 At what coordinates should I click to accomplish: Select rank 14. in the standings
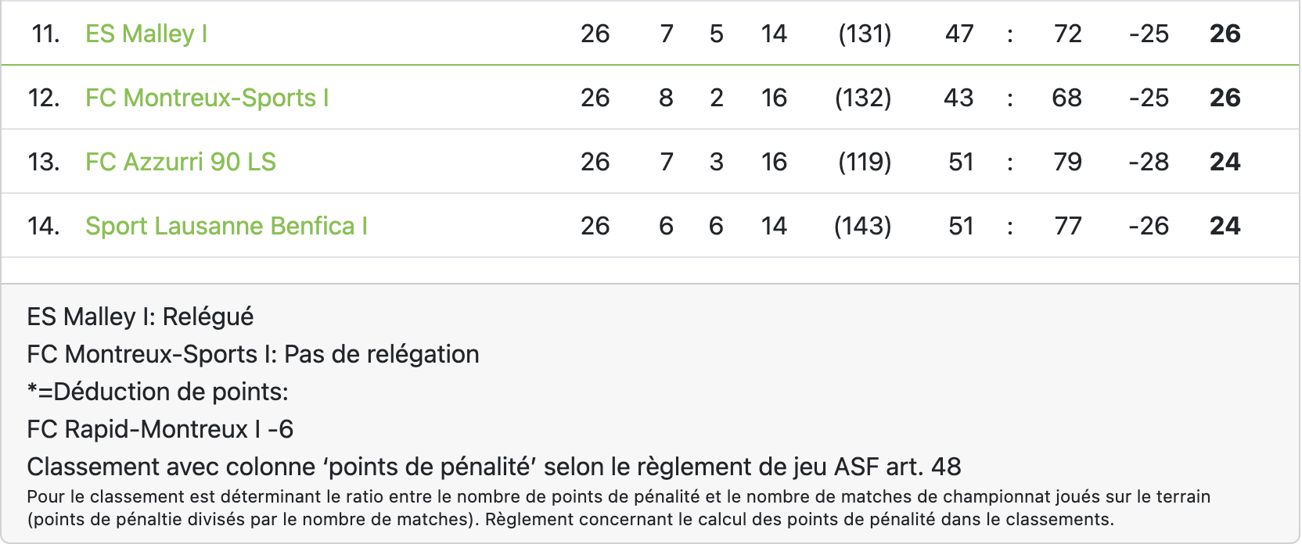pos(44,226)
